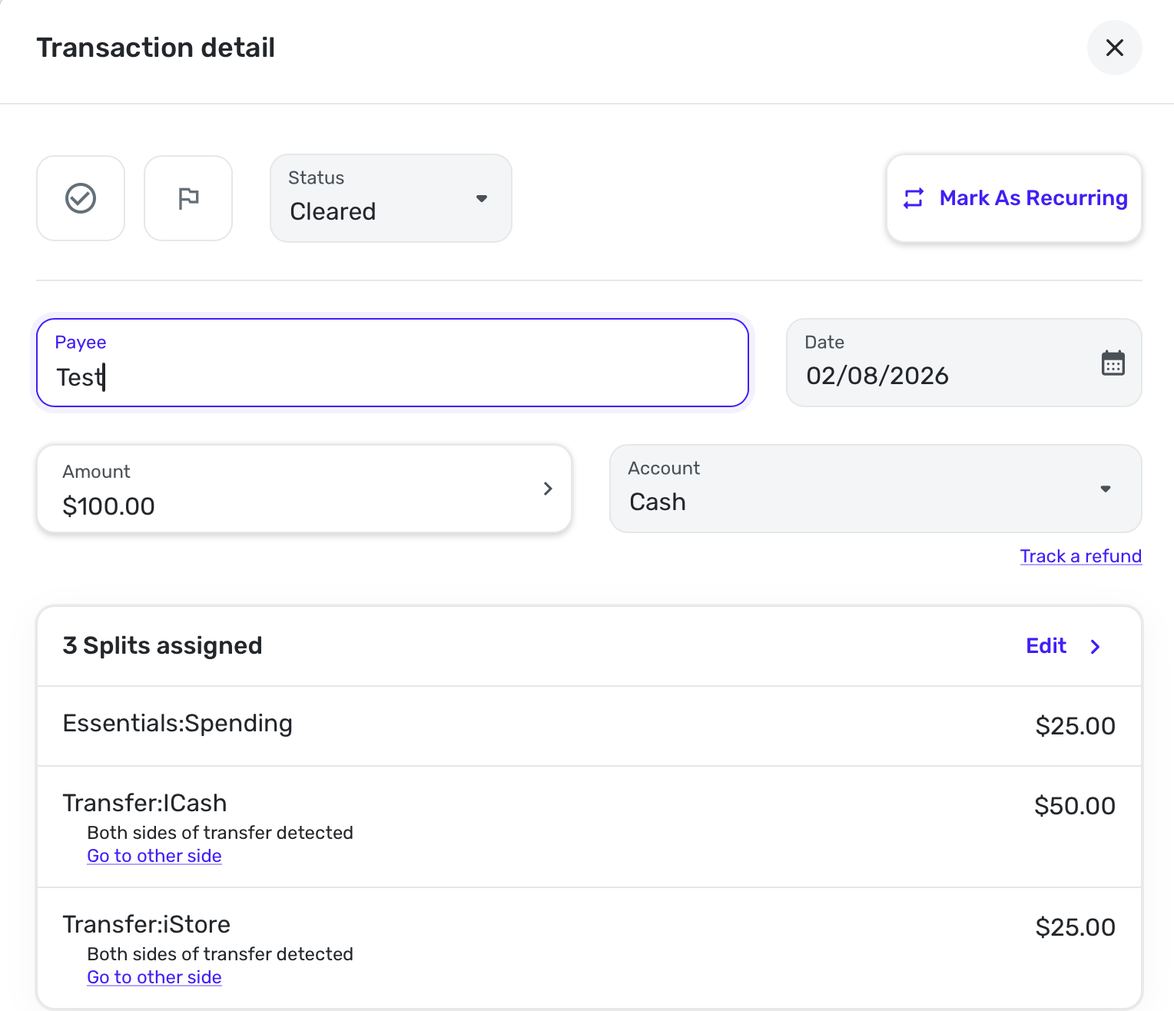
Task: Go to other side of ICash transfer
Action: tap(154, 856)
